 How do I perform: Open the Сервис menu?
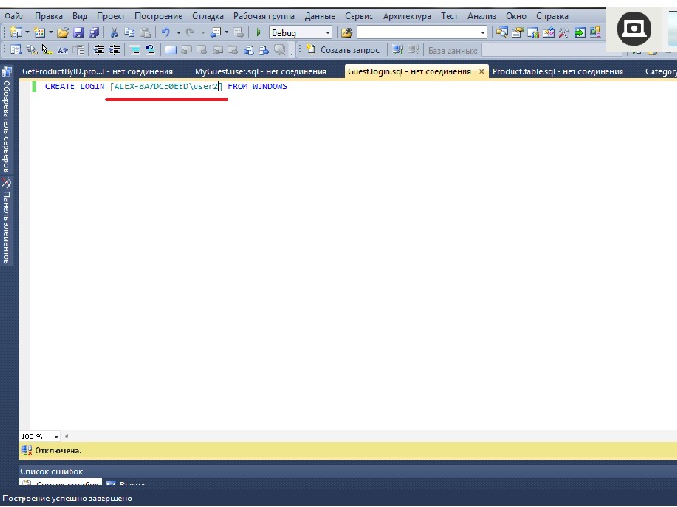359,16
